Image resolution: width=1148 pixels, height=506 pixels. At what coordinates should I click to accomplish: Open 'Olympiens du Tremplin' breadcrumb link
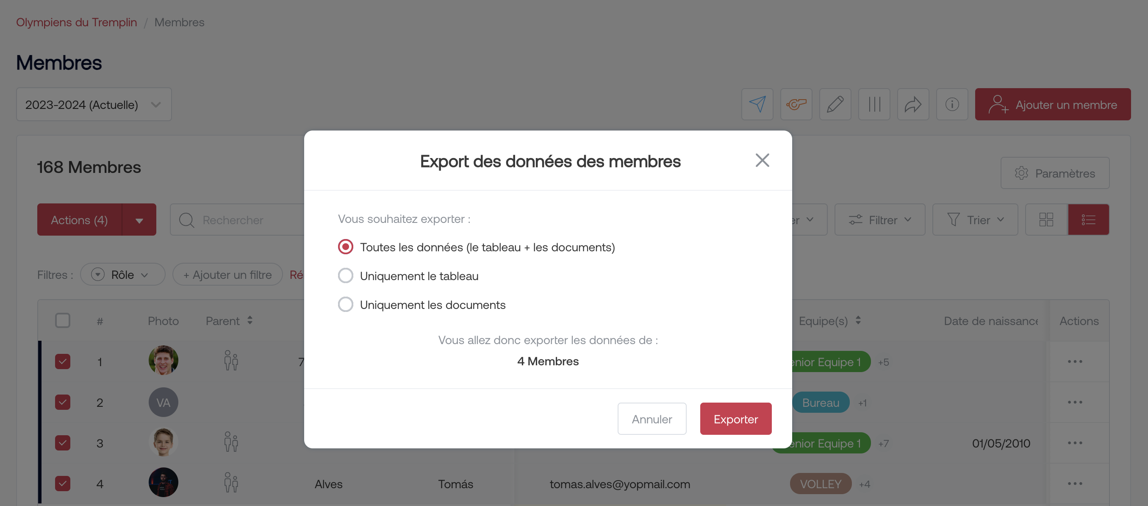coord(77,22)
